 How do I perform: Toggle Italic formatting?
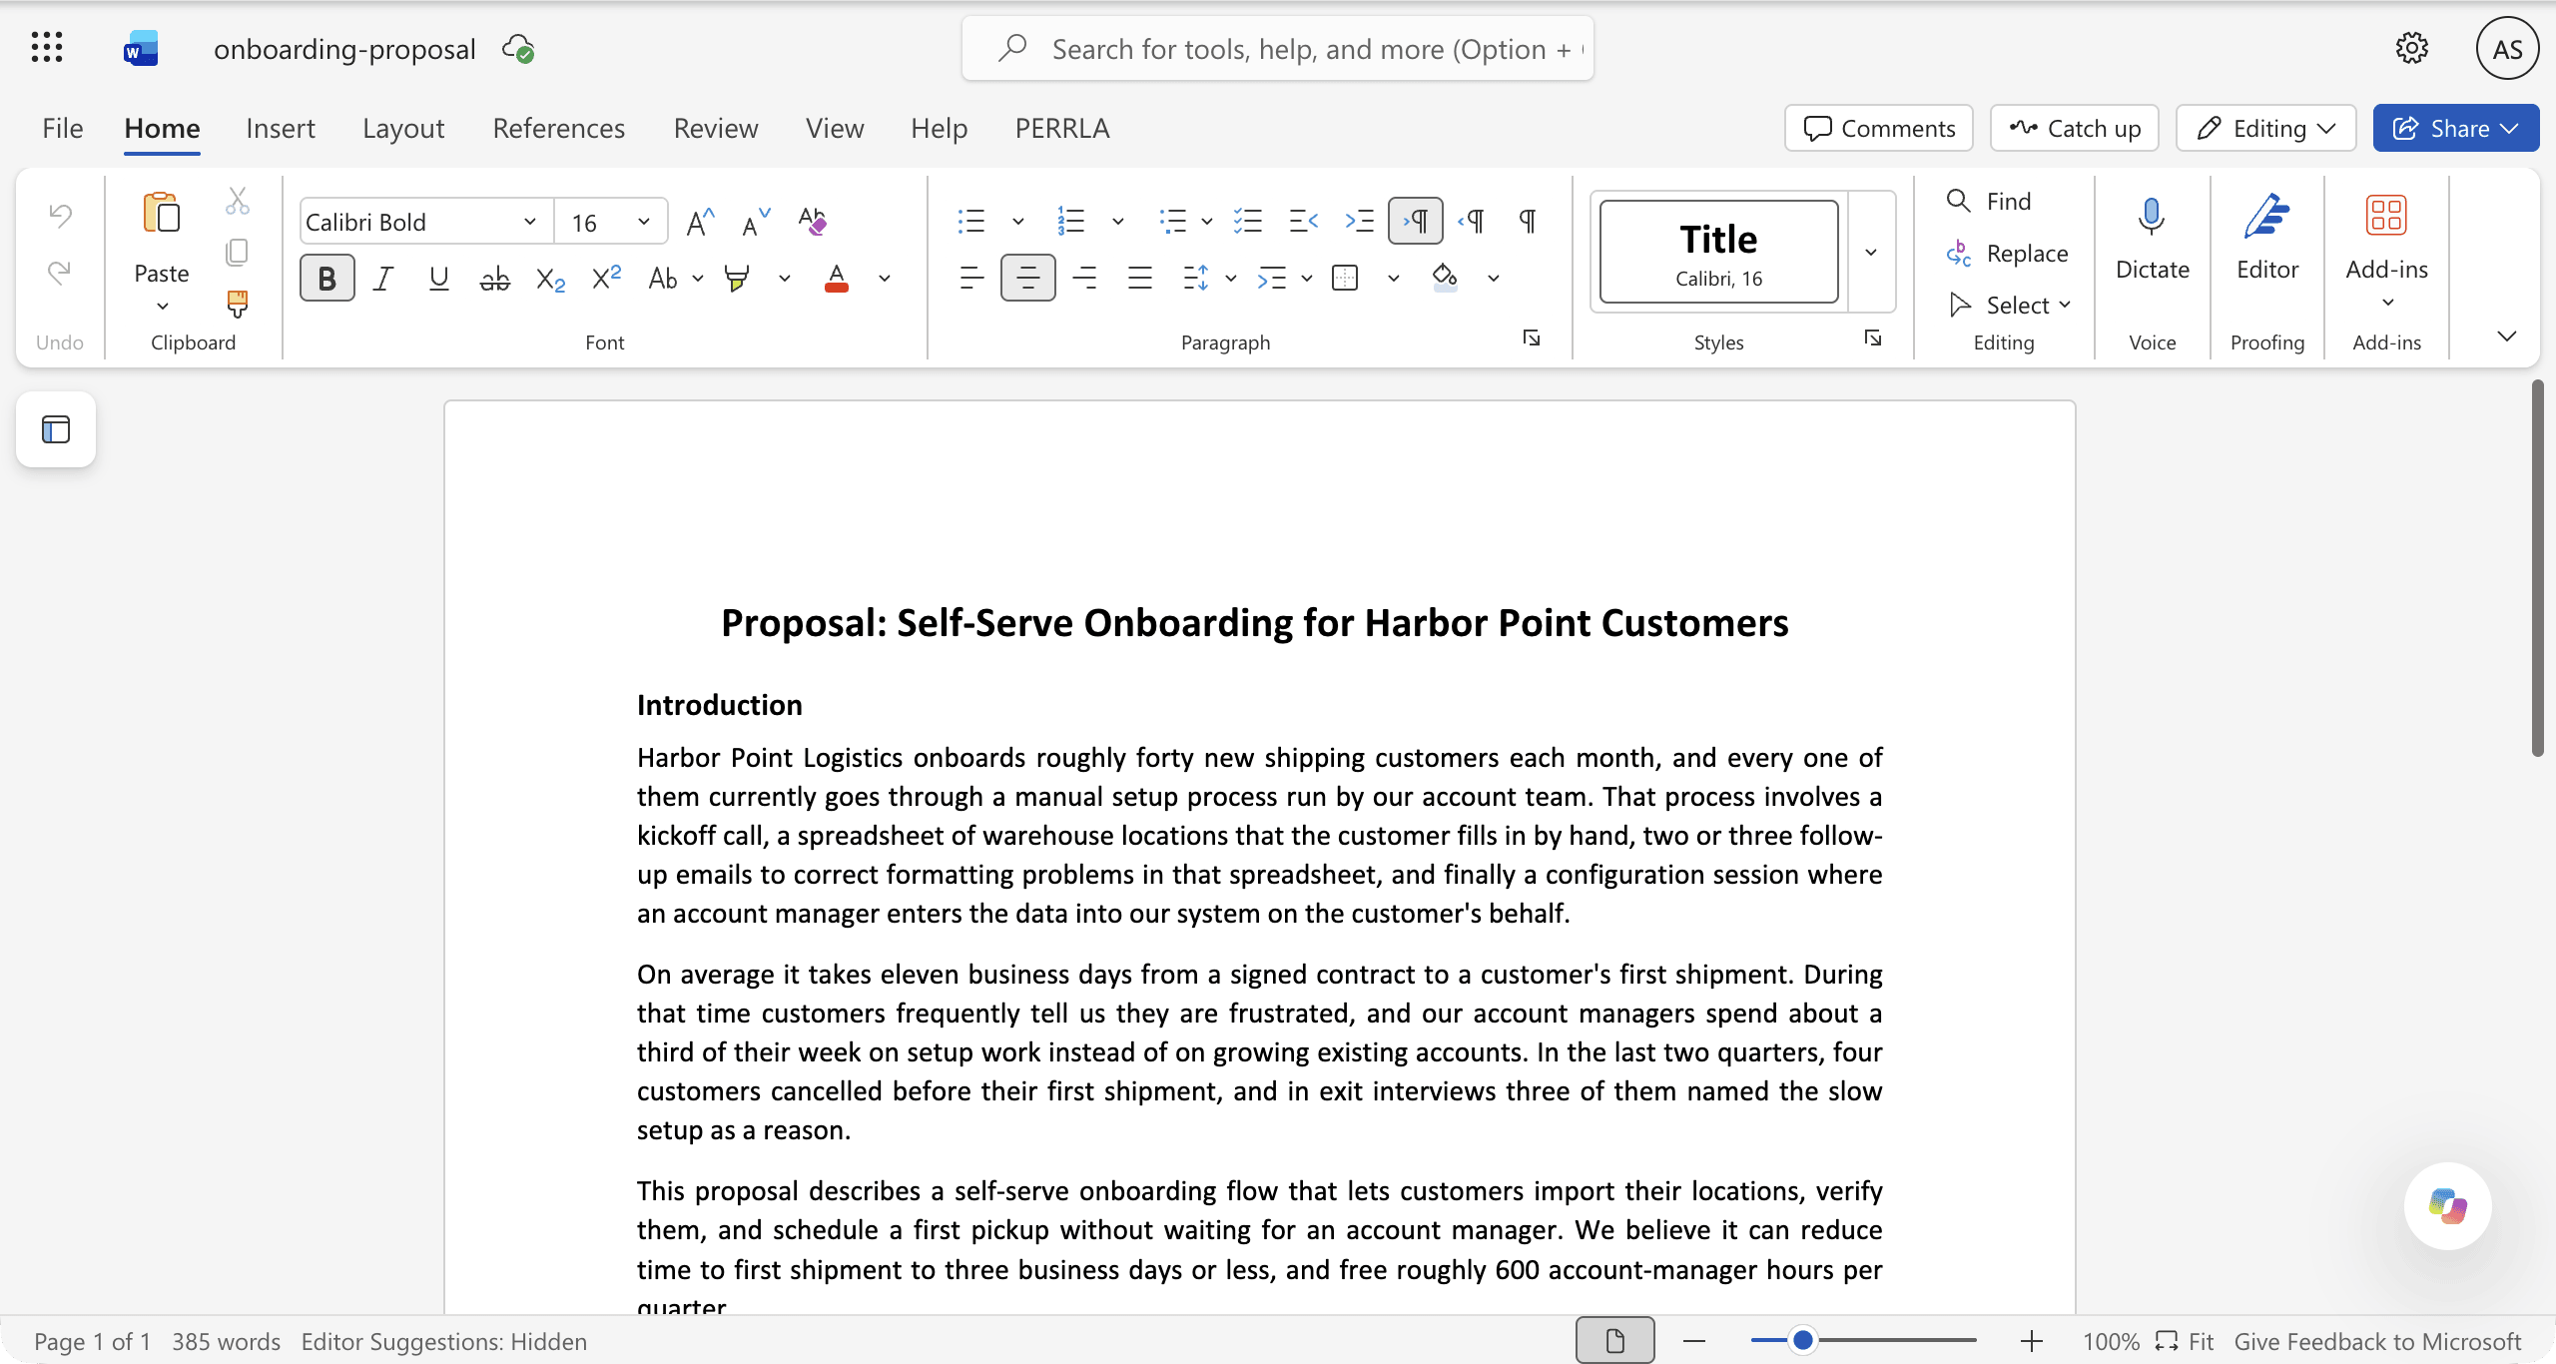point(382,279)
